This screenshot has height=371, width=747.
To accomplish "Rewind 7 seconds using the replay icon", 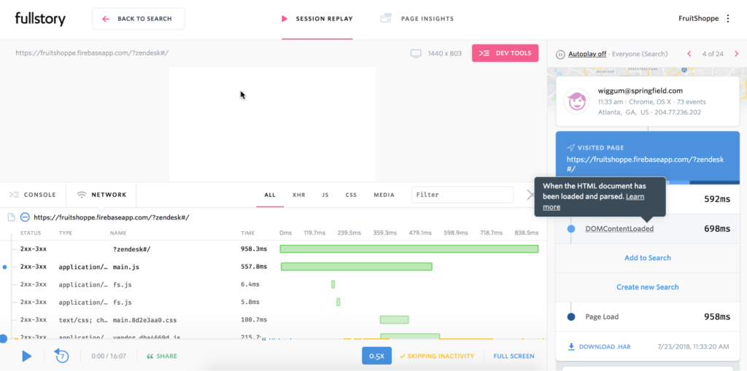I will coord(61,355).
